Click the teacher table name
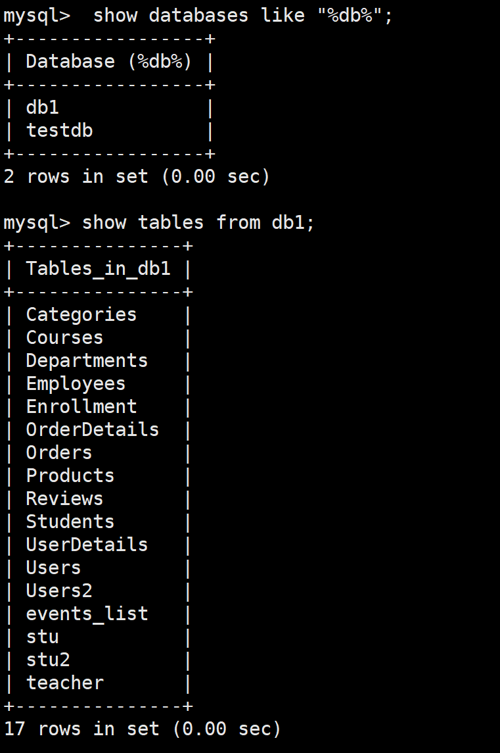Viewport: 500px width, 753px height. coord(64,683)
